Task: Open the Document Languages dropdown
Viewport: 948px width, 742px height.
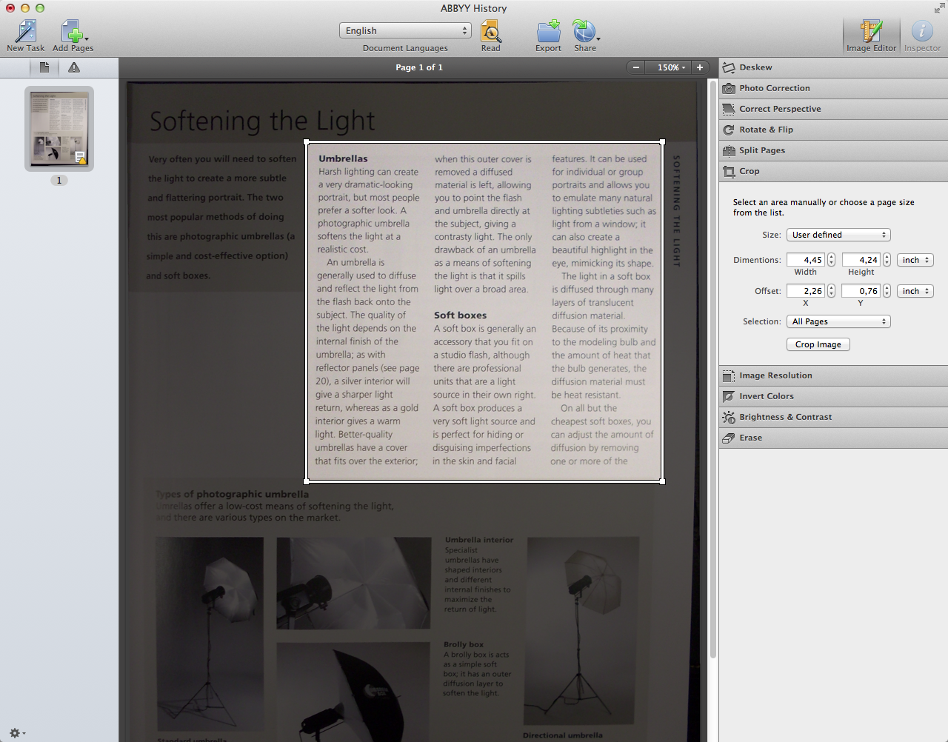Action: [x=405, y=30]
